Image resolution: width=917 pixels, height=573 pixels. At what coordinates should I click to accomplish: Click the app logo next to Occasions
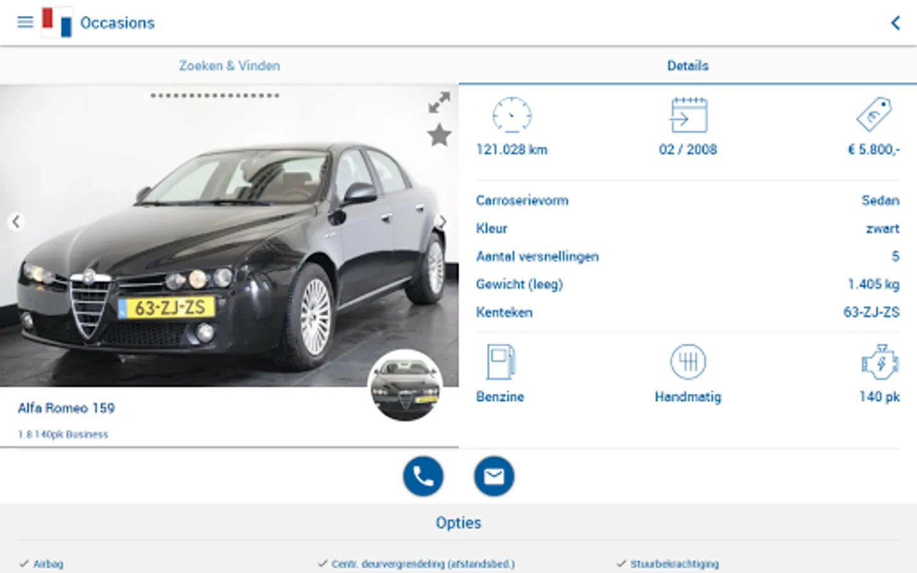[x=57, y=23]
